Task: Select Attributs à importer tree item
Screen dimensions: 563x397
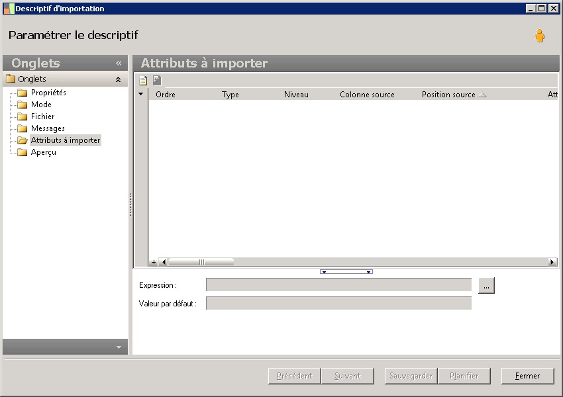Action: pyautogui.click(x=66, y=140)
